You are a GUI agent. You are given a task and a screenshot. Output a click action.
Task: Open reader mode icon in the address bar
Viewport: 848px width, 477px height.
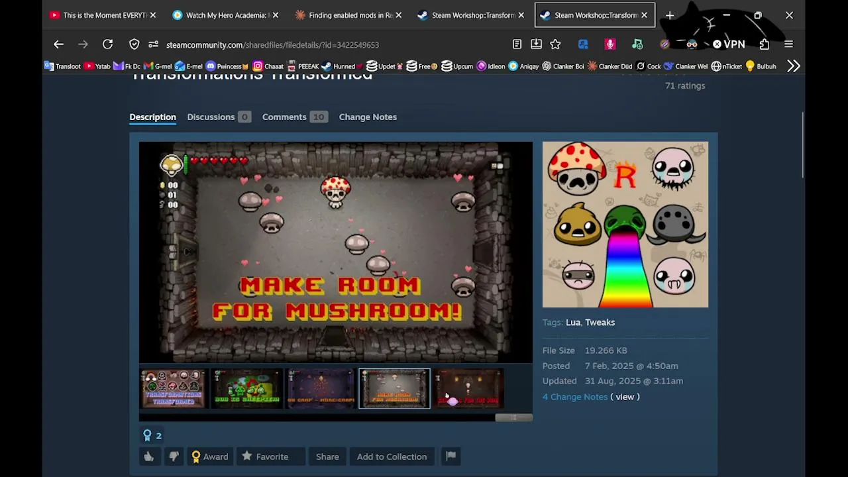517,44
